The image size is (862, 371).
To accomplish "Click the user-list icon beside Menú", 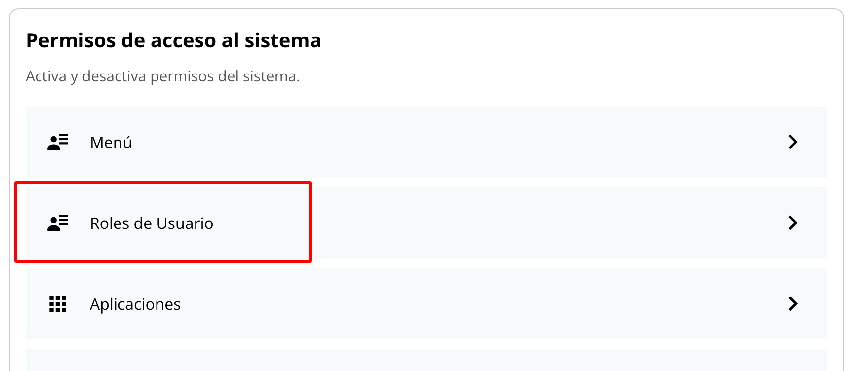I will click(58, 142).
